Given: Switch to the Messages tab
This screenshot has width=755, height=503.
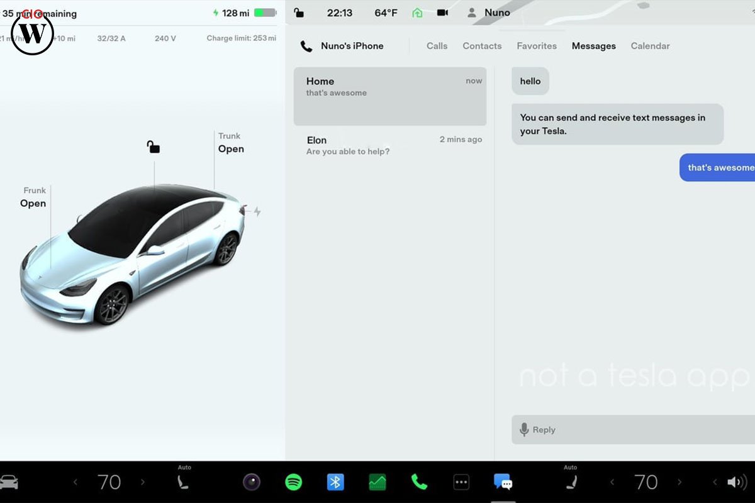Looking at the screenshot, I should click(594, 46).
